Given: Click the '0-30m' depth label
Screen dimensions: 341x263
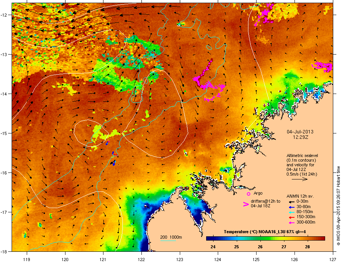Looking at the screenshot, I should point(303,202).
